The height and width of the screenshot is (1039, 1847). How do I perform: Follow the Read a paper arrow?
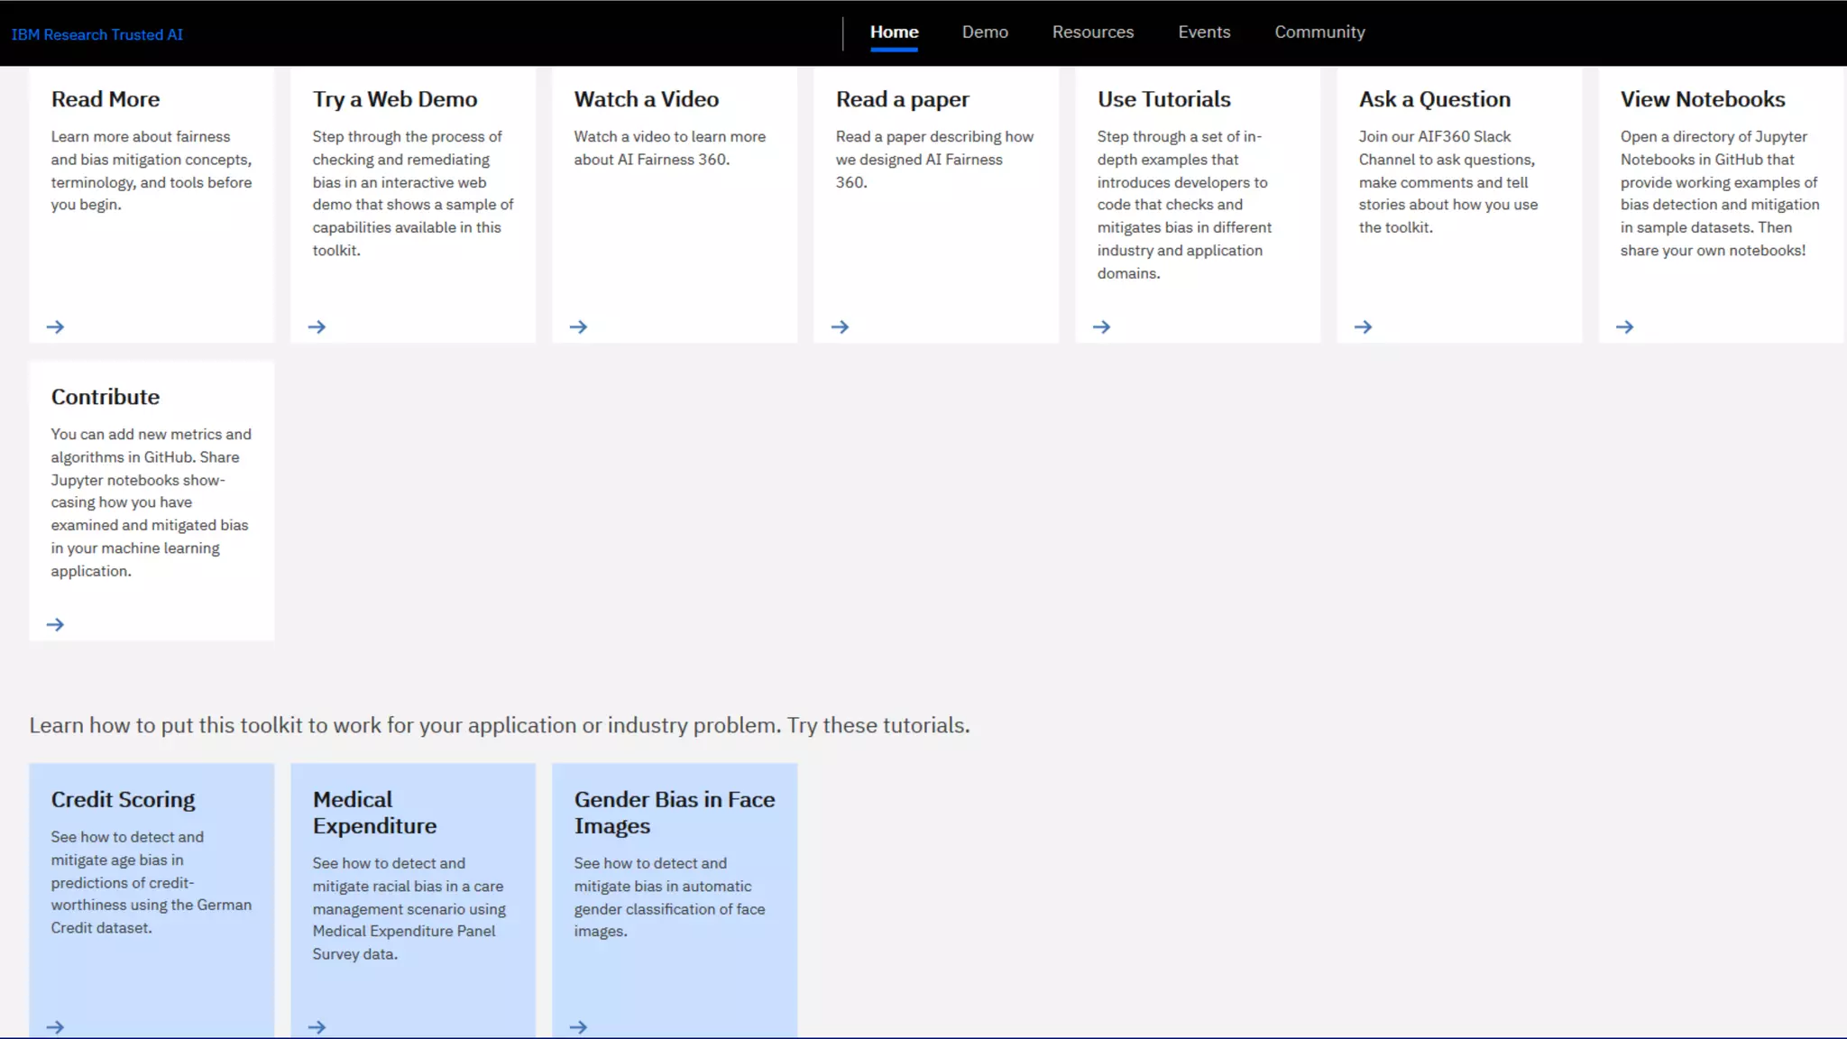pyautogui.click(x=840, y=326)
